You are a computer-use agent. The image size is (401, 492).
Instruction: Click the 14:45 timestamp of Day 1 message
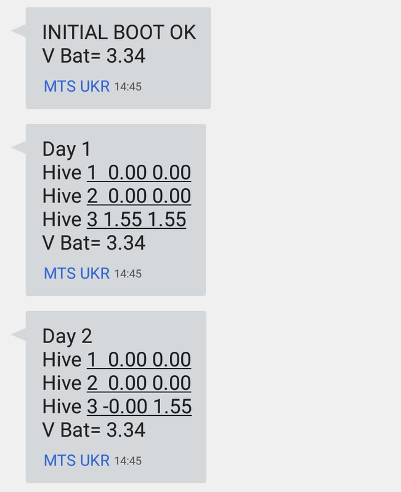click(x=128, y=274)
